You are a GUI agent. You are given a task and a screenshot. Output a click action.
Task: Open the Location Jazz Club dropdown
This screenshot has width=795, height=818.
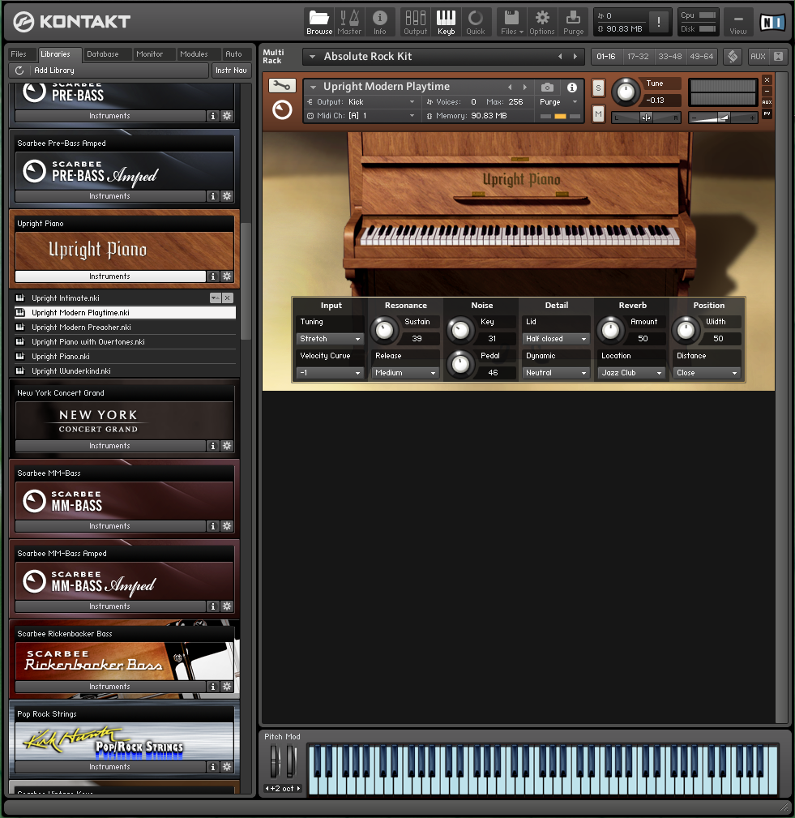[x=631, y=372]
